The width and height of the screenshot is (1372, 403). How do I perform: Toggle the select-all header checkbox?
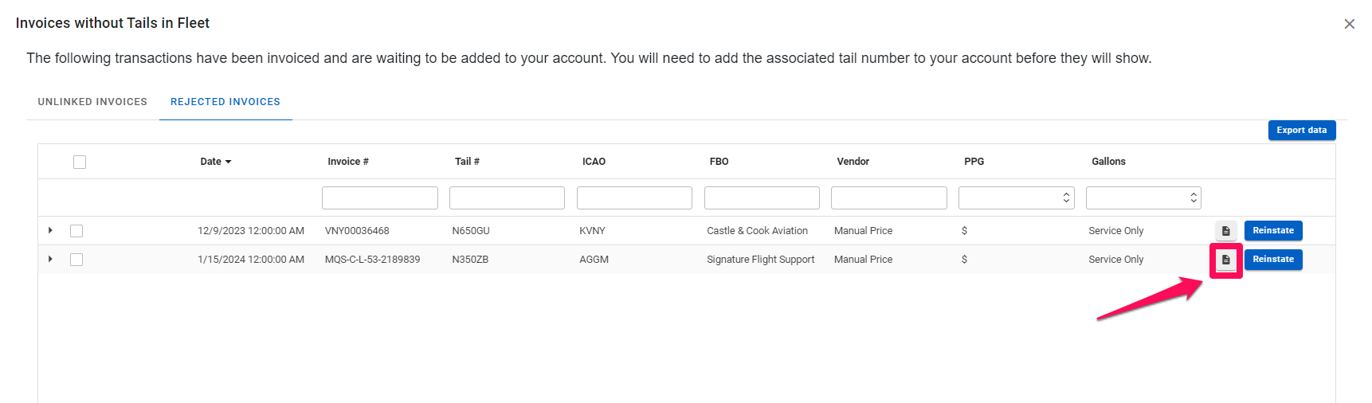click(x=80, y=162)
